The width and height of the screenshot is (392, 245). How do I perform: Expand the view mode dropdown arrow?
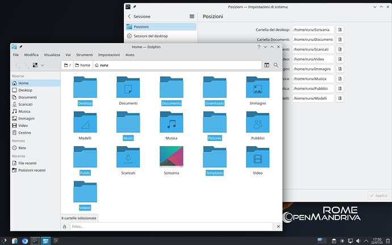pos(43,65)
